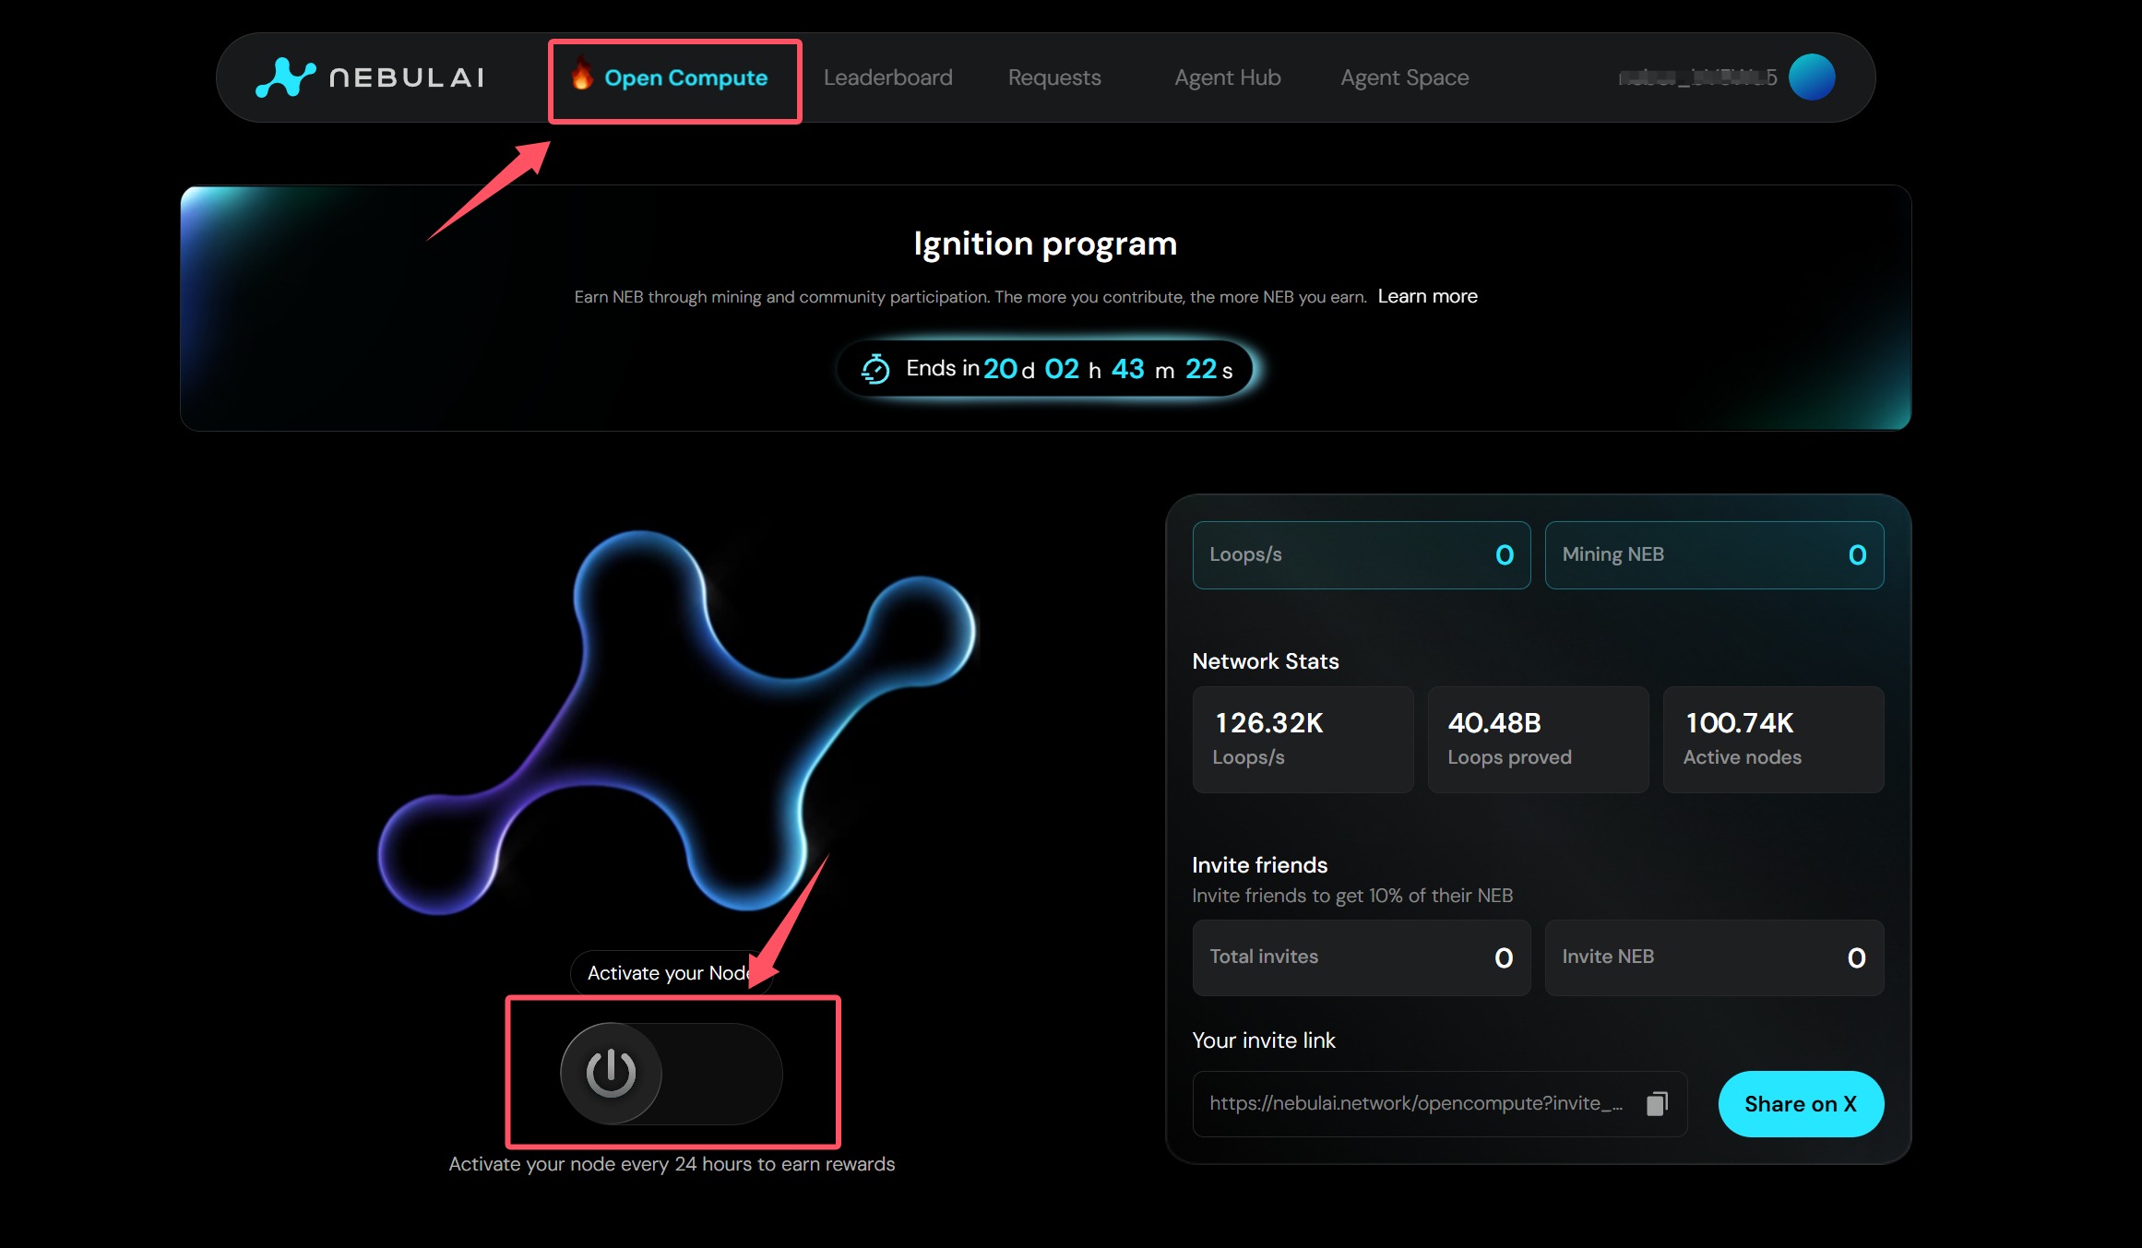Click the "Your invite link" label
This screenshot has width=2142, height=1248.
point(1263,1040)
